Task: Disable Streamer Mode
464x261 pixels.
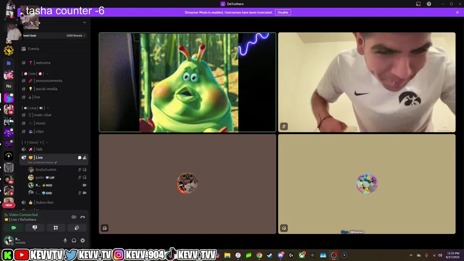Action: [x=283, y=12]
